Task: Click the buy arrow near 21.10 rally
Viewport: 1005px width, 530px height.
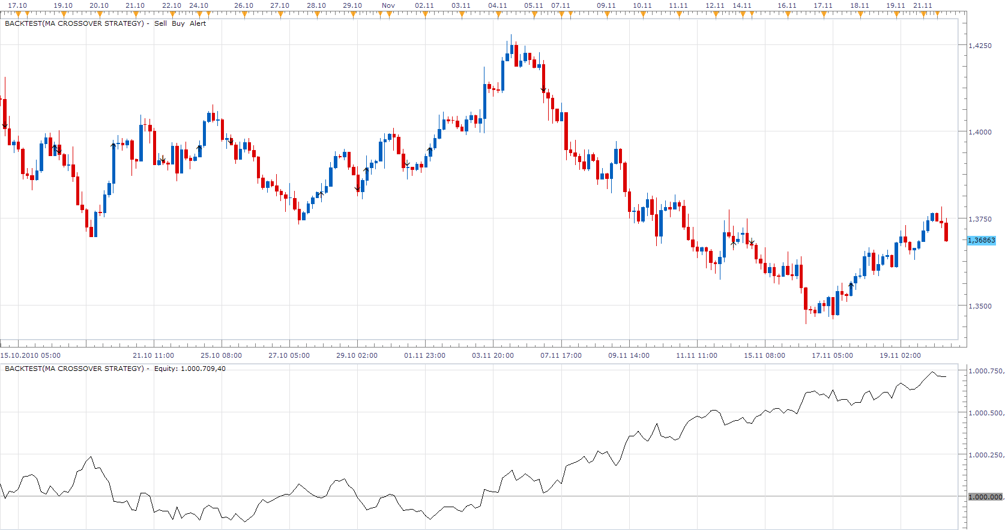Action: 113,145
